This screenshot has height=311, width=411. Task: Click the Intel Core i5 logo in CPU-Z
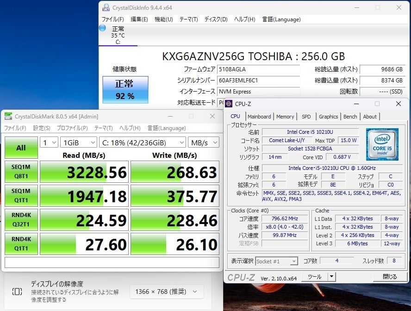(382, 144)
